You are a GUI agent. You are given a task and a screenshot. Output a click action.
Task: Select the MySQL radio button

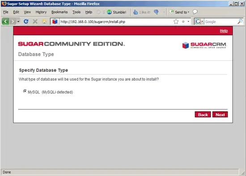25,91
